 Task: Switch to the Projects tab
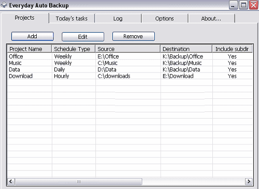25,18
